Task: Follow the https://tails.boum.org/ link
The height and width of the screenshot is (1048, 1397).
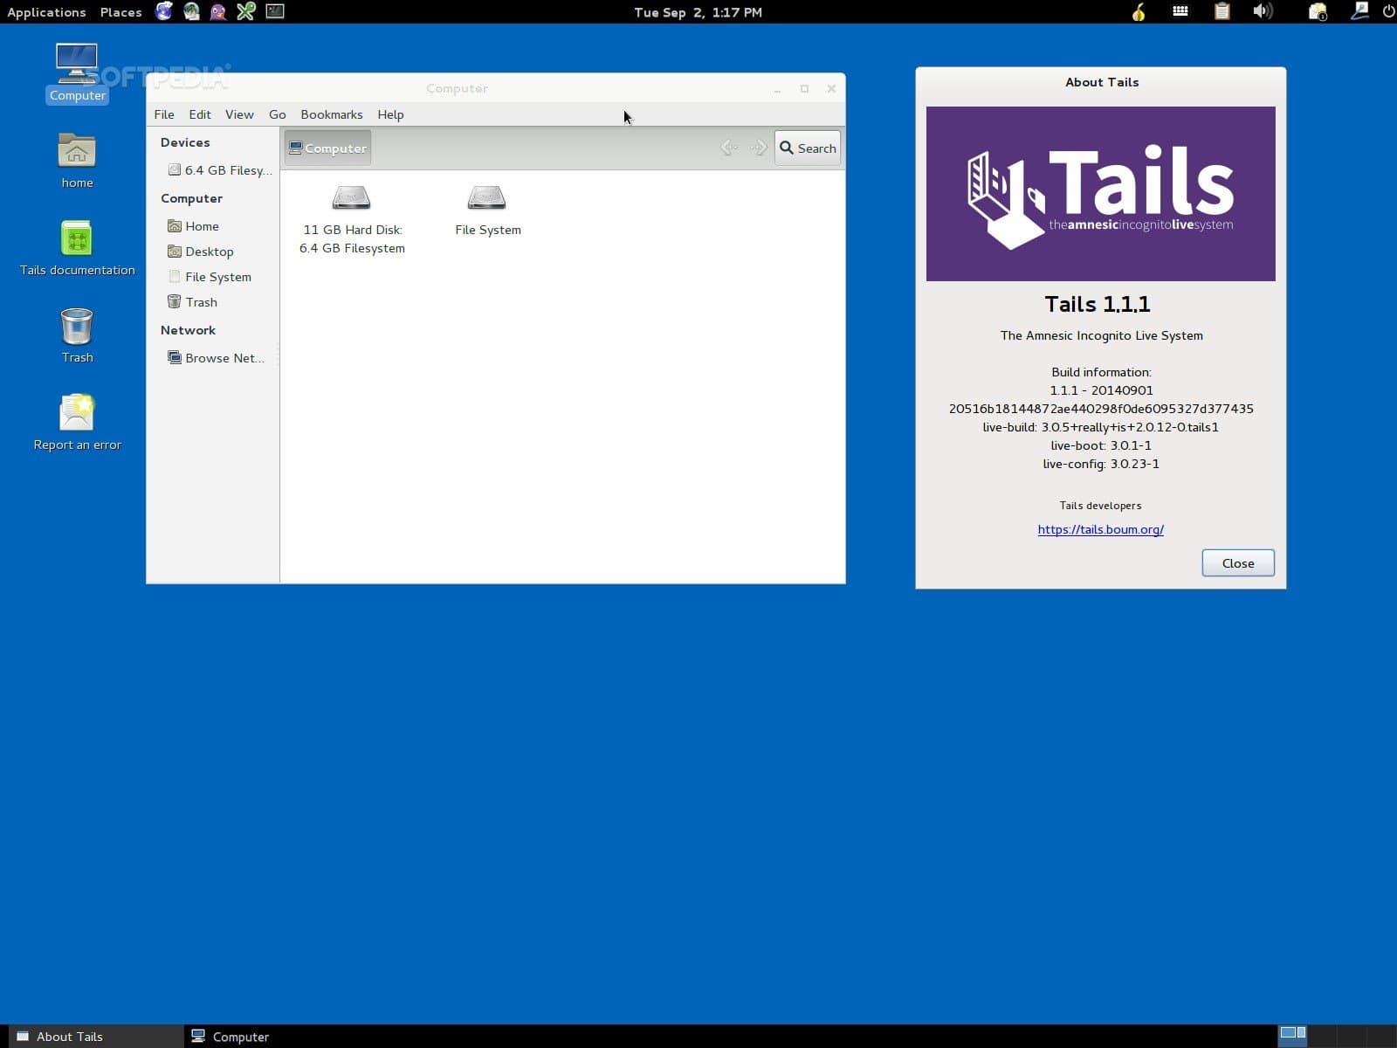Action: (1100, 529)
